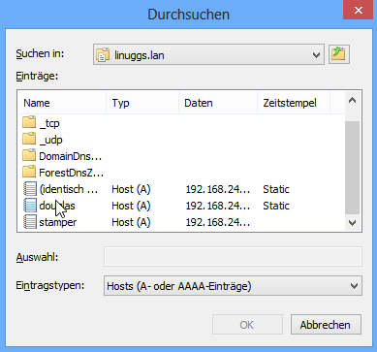Select the (identisch ... host name

coord(68,189)
